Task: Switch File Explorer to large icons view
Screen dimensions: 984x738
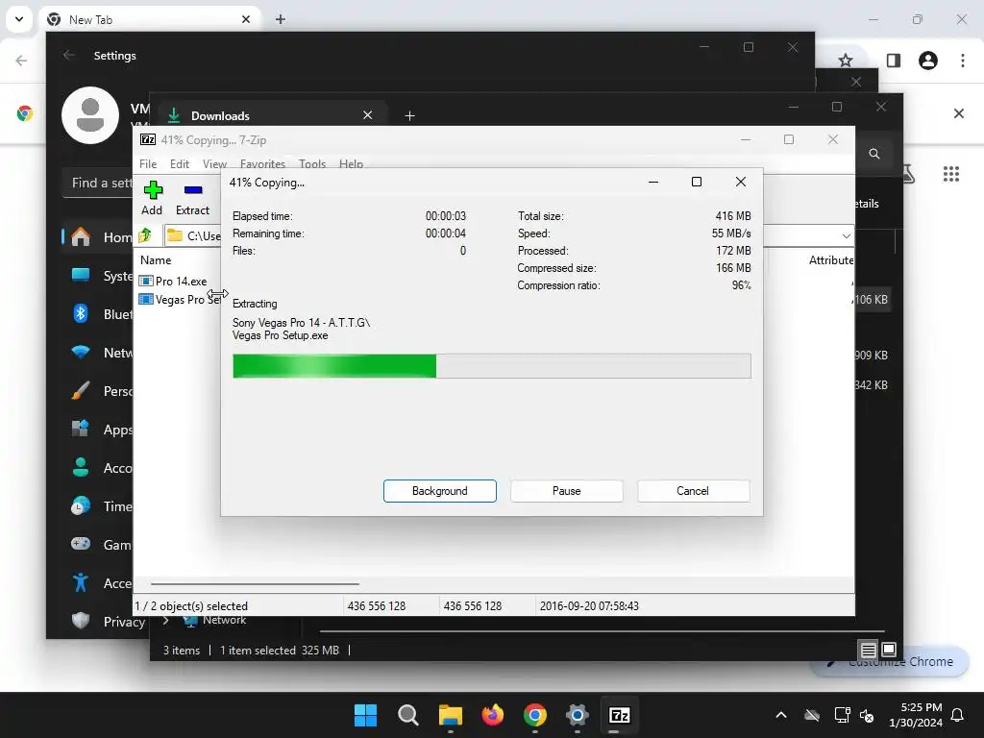Action: pos(889,650)
